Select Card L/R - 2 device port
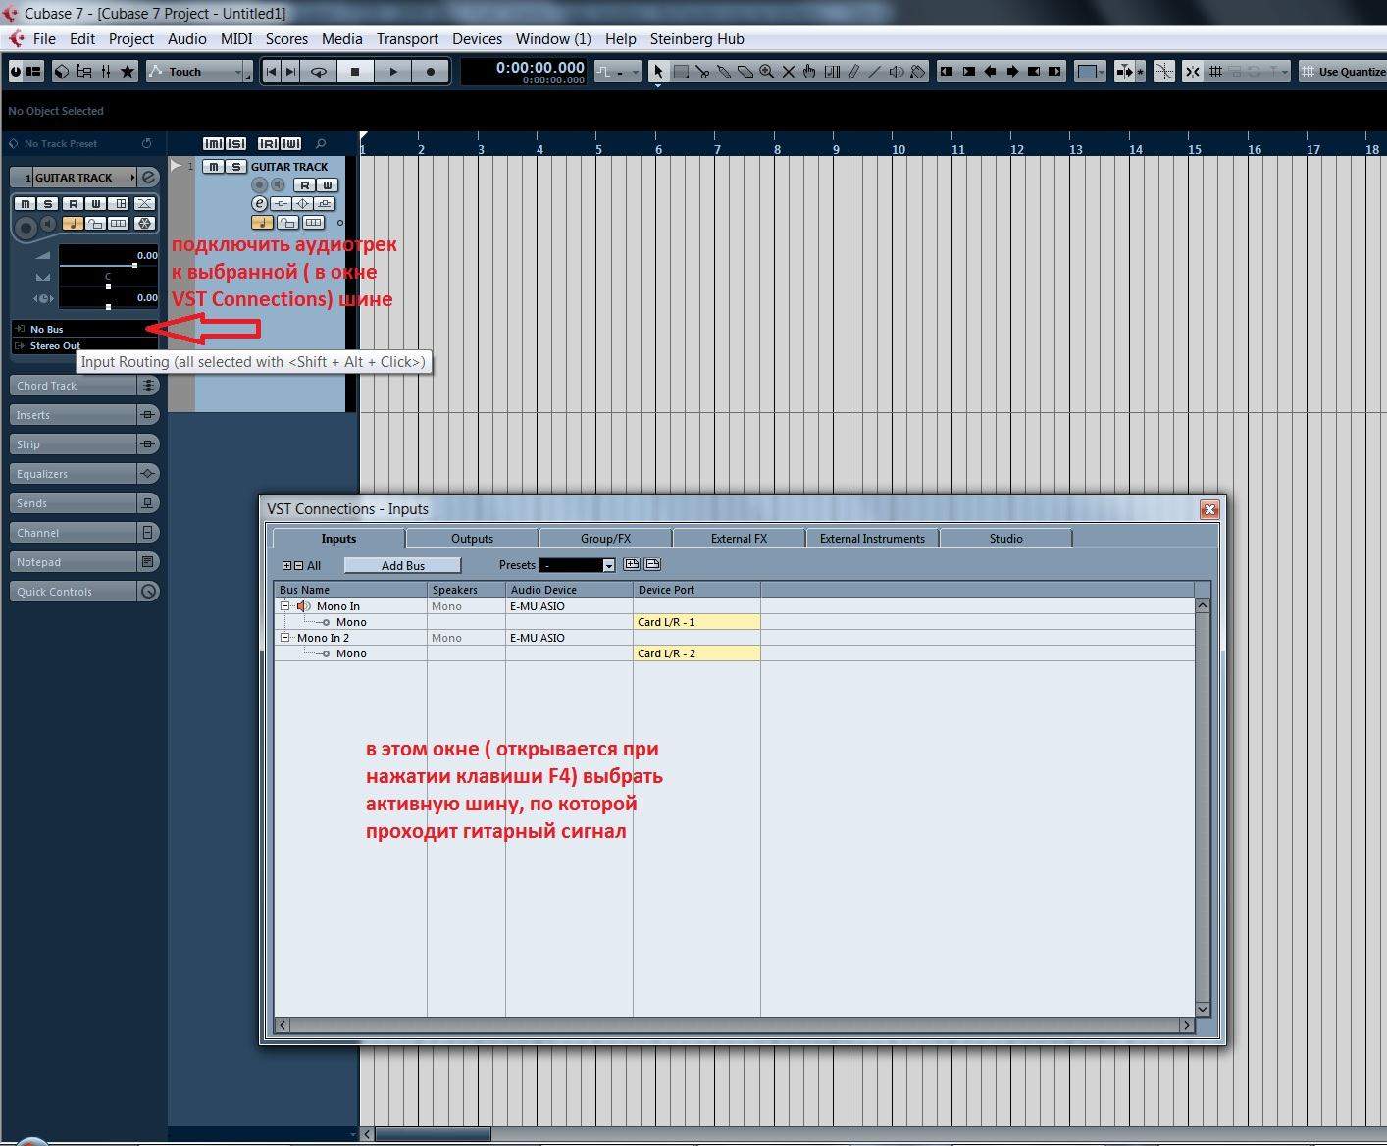 click(696, 653)
